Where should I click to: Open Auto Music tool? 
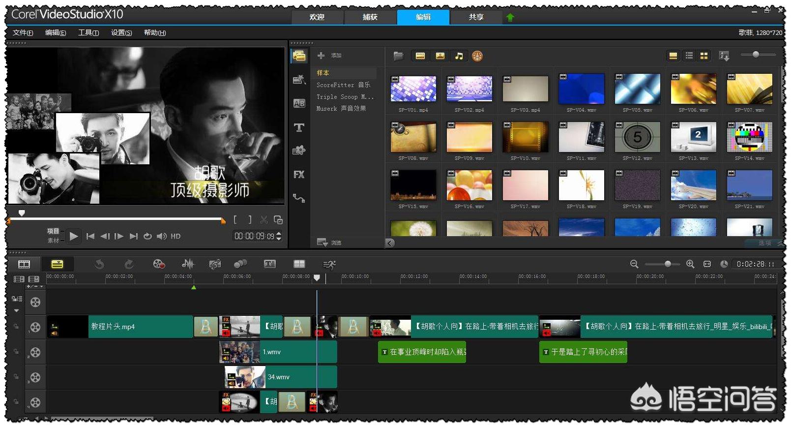215,264
